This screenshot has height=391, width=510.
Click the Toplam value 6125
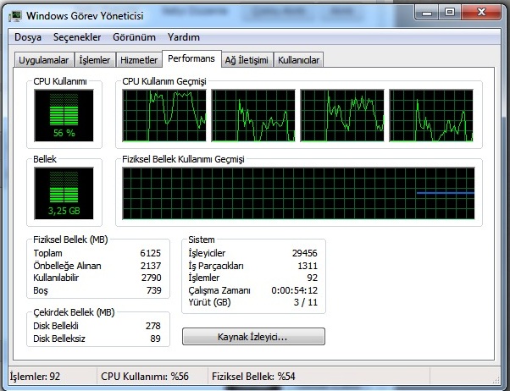pos(151,253)
